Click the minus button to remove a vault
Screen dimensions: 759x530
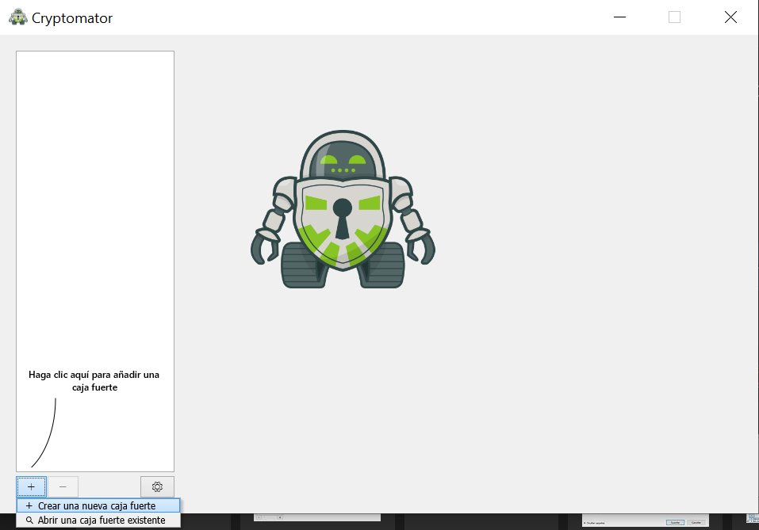pos(63,486)
